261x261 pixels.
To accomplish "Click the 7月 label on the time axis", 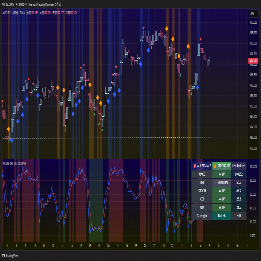I will 173,246.
